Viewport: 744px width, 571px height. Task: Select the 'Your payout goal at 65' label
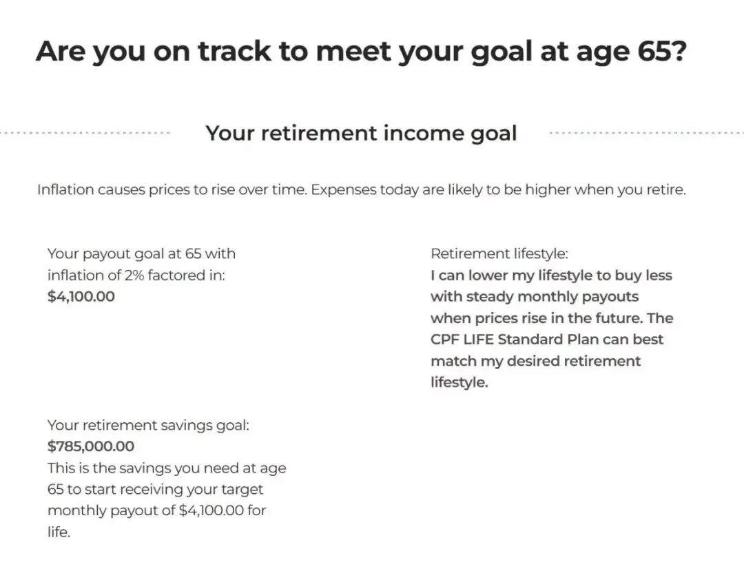(x=141, y=264)
